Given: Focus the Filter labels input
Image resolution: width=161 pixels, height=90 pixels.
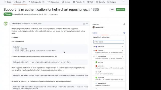Looking at the screenshot, I should coord(109,42).
